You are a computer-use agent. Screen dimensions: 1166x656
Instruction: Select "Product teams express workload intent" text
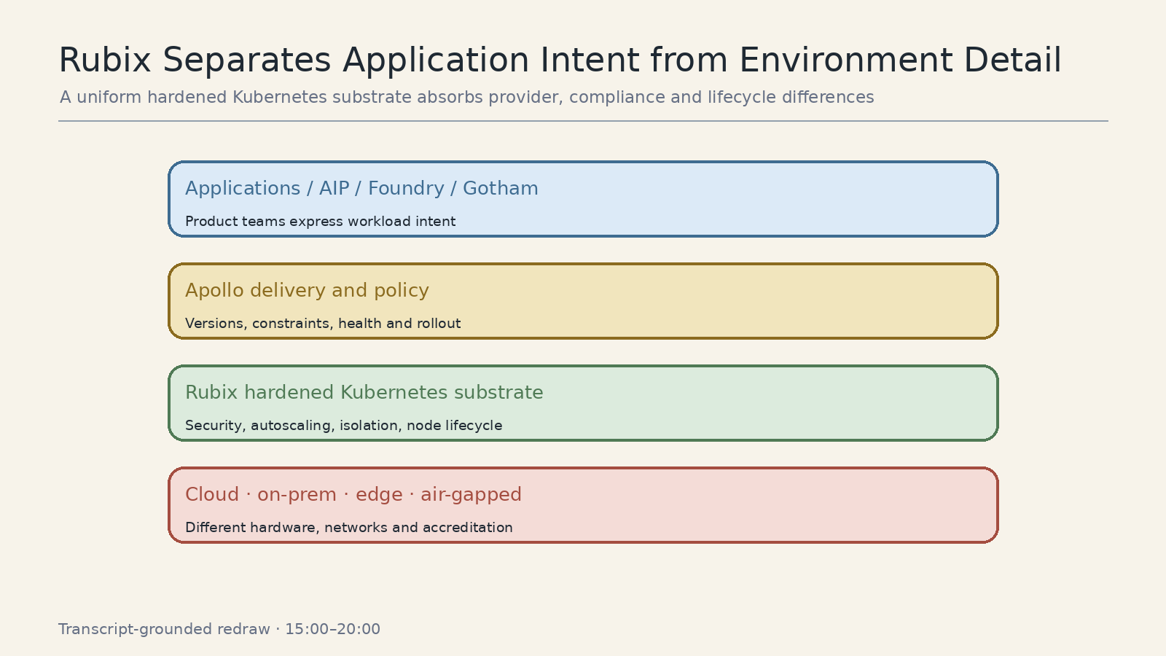[320, 222]
